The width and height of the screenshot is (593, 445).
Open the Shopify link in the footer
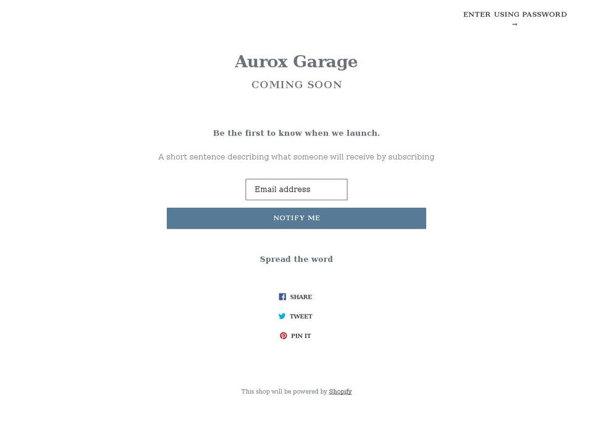tap(340, 392)
